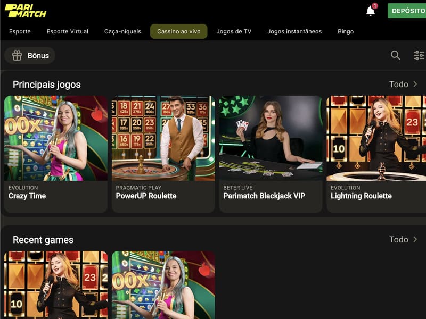Click the Lightning Roulette title text
This screenshot has width=426, height=319.
tap(361, 196)
